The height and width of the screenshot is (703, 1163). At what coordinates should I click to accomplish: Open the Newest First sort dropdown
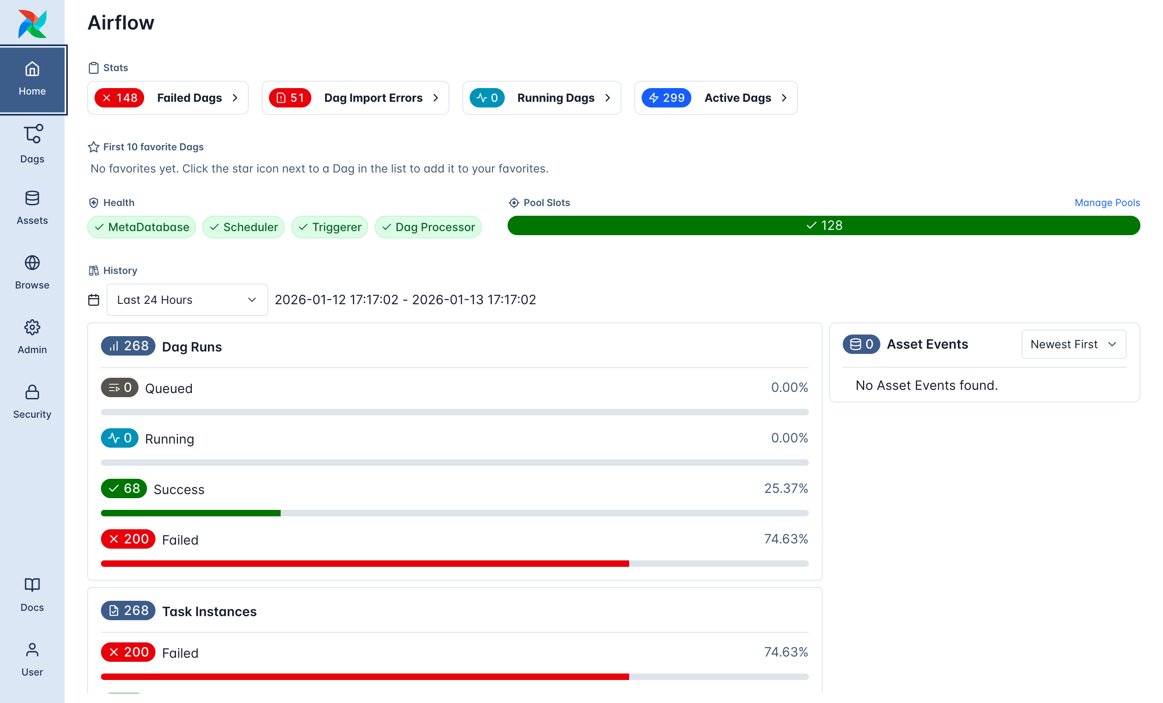1074,344
